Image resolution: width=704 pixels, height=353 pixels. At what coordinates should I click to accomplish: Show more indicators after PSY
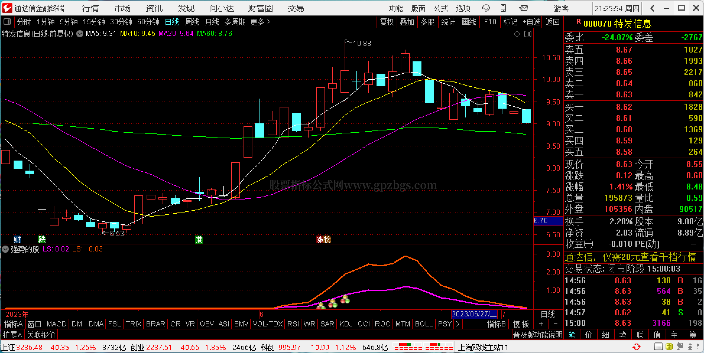458,324
